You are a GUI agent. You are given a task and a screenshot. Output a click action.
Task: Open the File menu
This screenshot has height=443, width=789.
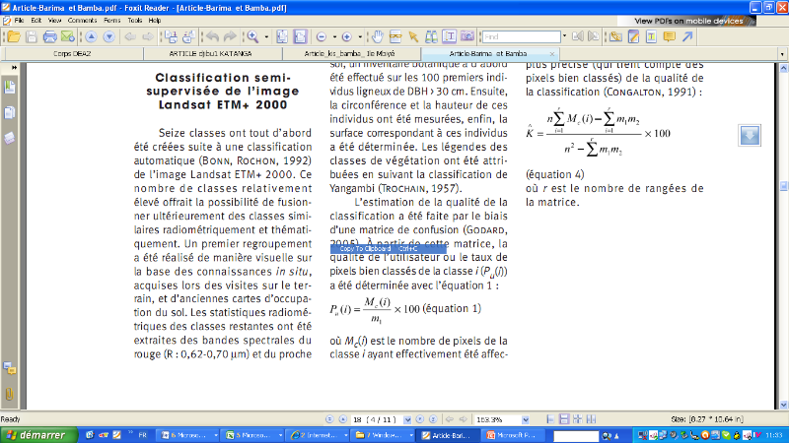[x=19, y=21]
